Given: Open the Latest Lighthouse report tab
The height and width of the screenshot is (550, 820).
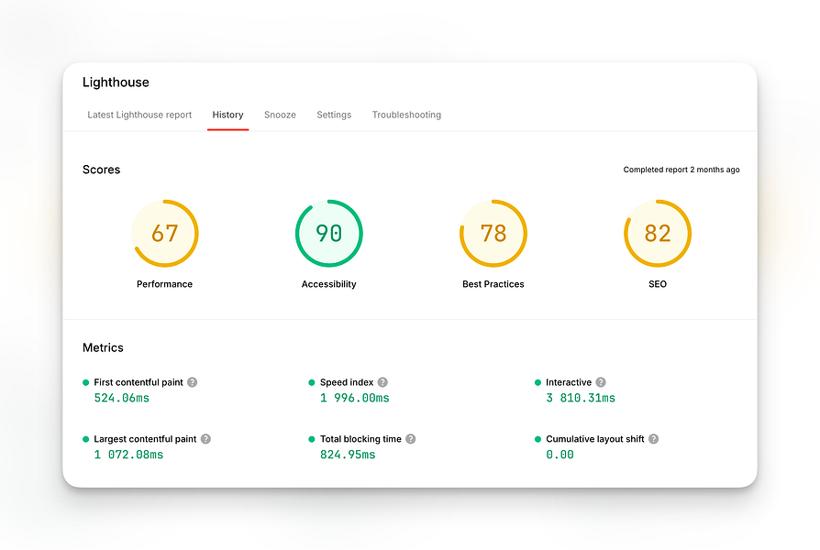Looking at the screenshot, I should pyautogui.click(x=139, y=115).
